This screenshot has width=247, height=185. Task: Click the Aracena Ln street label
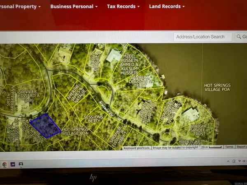click(106, 109)
